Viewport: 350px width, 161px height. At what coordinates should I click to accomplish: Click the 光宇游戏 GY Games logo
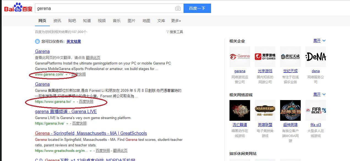[265, 57]
